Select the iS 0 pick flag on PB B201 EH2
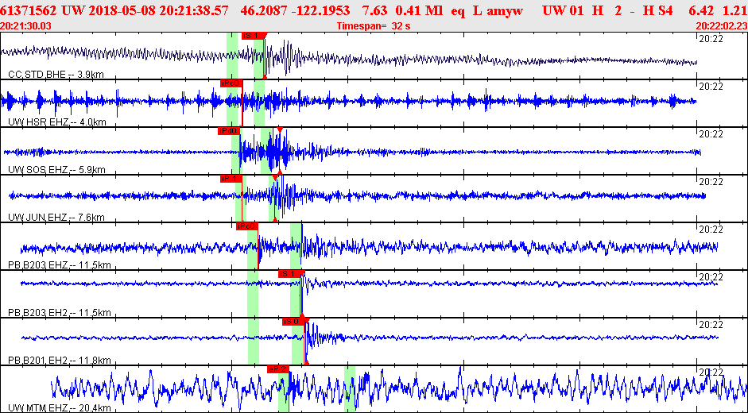 point(293,322)
